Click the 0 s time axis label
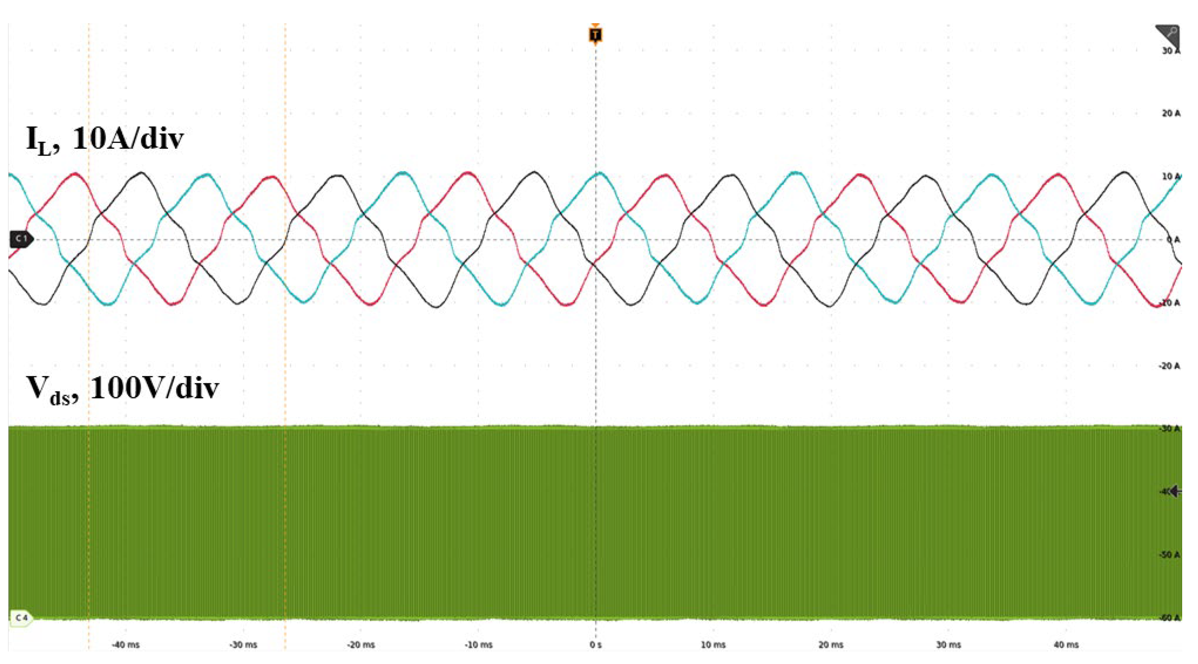Screen dimensions: 1198x664 coord(595,645)
